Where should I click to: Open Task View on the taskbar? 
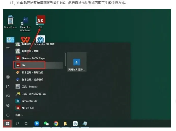[x=27, y=124]
